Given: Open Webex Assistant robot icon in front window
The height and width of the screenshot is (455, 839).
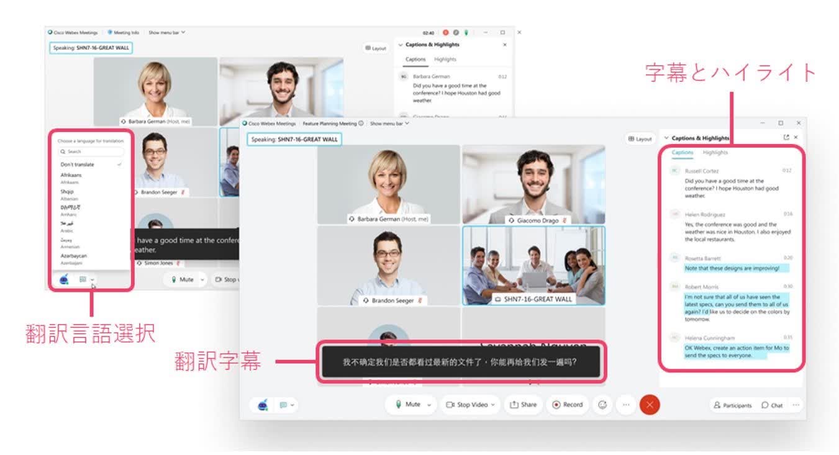Looking at the screenshot, I should coord(262,405).
